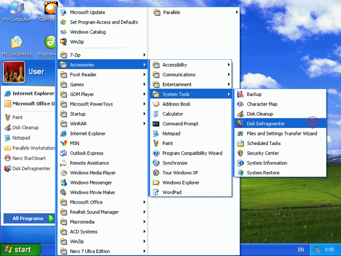Open the Macromedia program folder

tap(103, 222)
